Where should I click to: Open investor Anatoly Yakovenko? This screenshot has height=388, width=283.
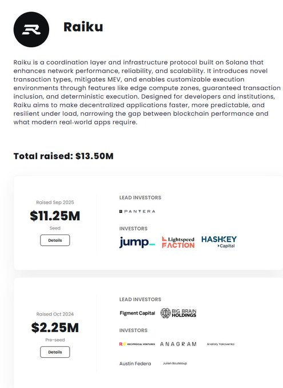click(x=221, y=344)
